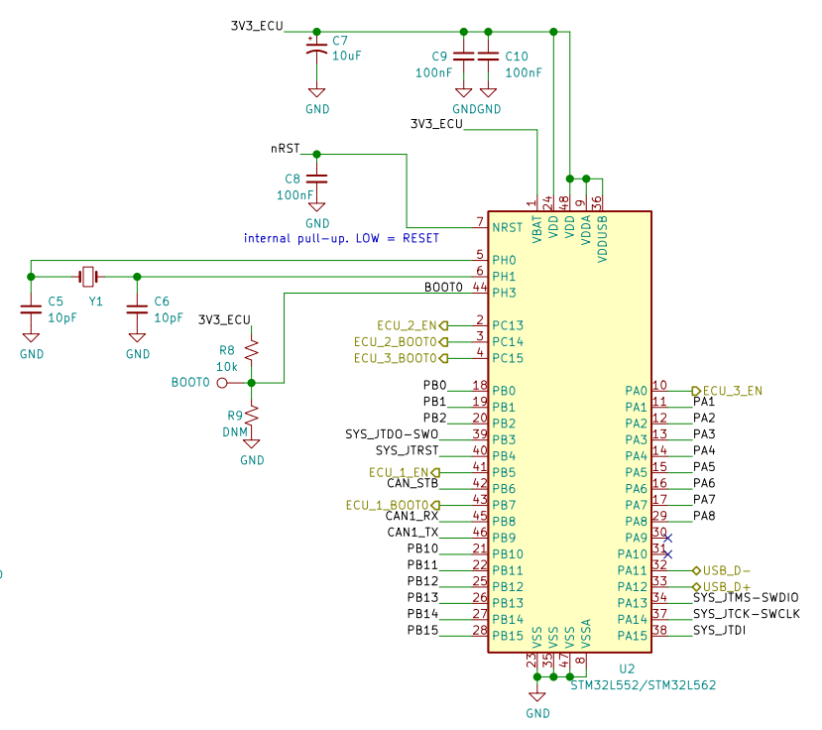822x730 pixels.
Task: Click the no-connect X marker on PA9
Action: tap(666, 538)
